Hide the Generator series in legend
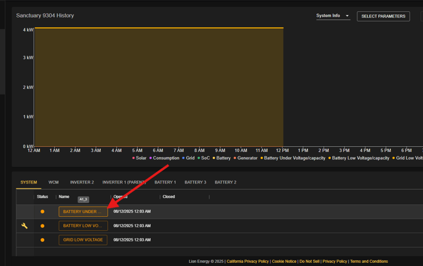Viewport: 423px width, 266px height. coord(246,158)
